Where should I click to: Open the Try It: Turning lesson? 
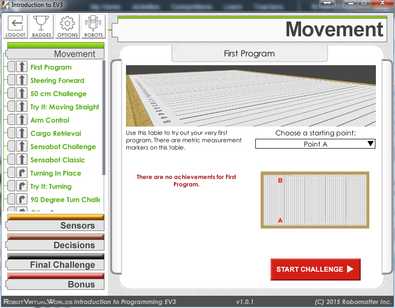[x=51, y=186]
